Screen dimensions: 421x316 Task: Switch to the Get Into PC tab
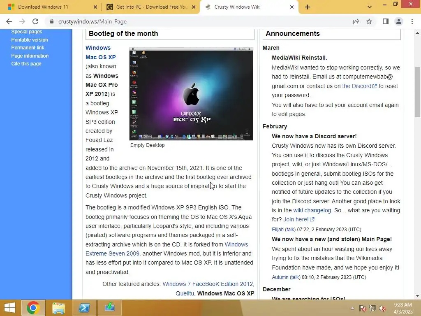(x=151, y=7)
